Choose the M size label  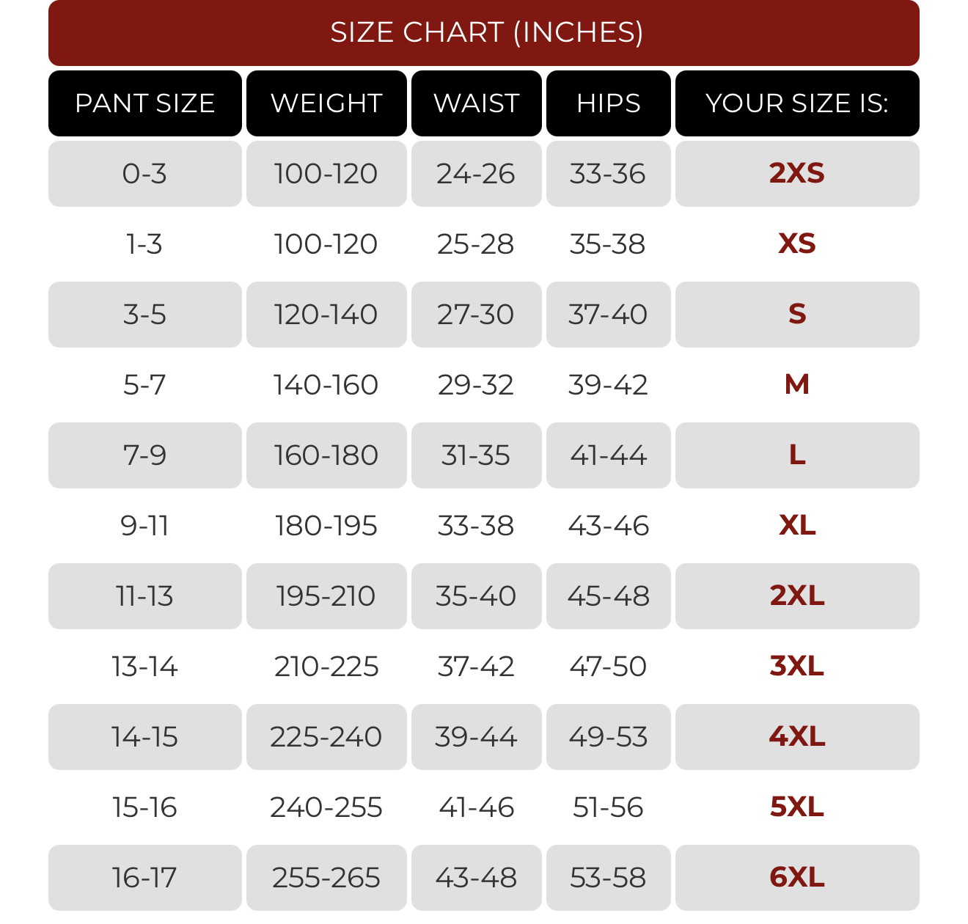coord(797,385)
